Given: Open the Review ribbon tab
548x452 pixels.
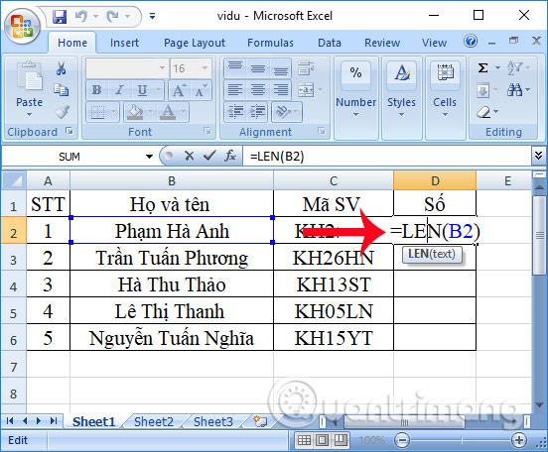Looking at the screenshot, I should pos(382,43).
